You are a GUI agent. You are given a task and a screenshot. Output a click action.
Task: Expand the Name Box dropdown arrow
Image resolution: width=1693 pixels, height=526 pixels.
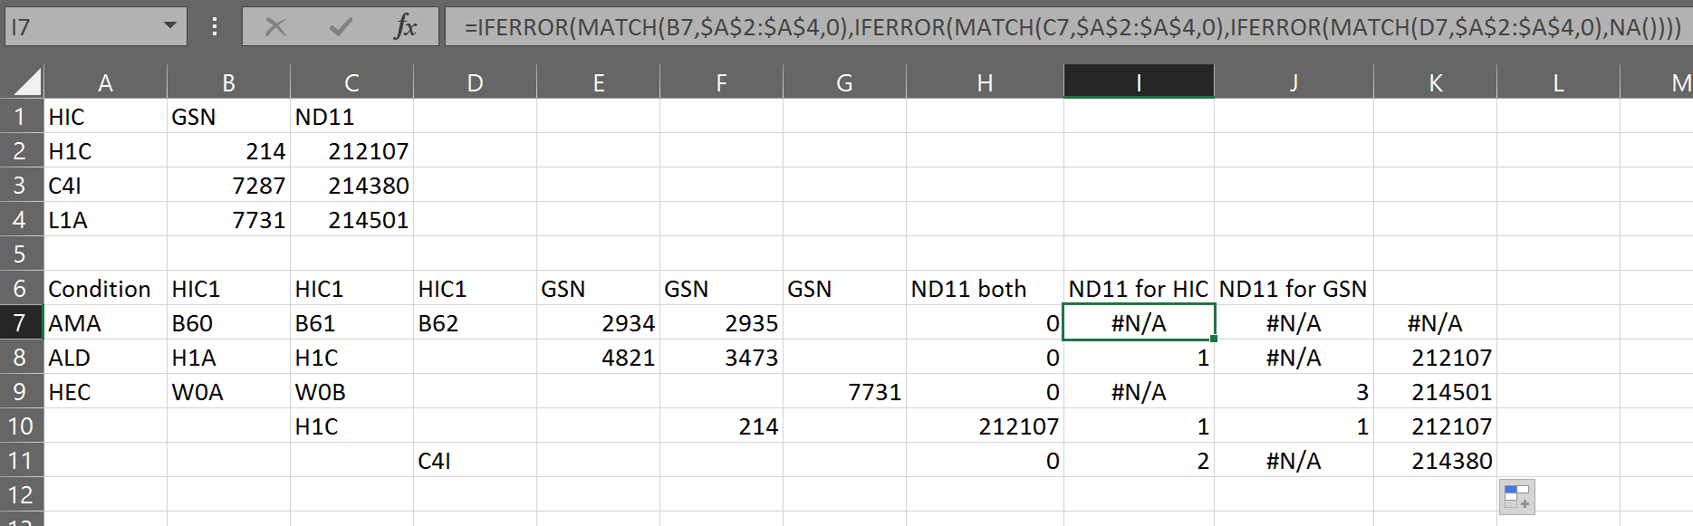[x=169, y=26]
